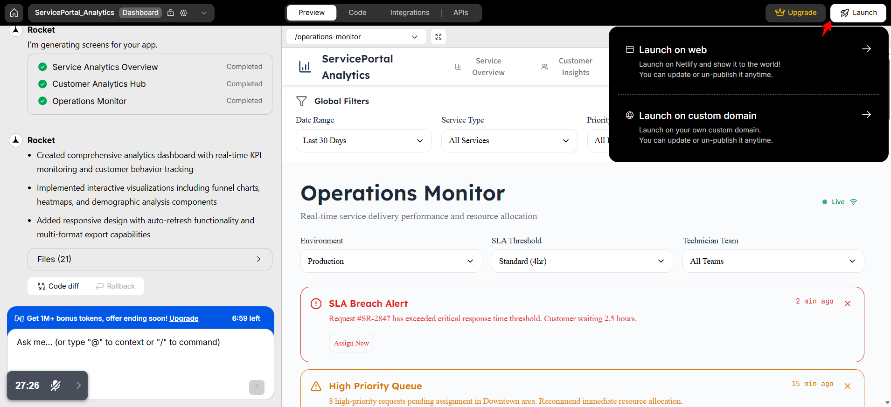This screenshot has width=891, height=407.
Task: Click the Global Filters funnel icon
Action: click(x=302, y=101)
